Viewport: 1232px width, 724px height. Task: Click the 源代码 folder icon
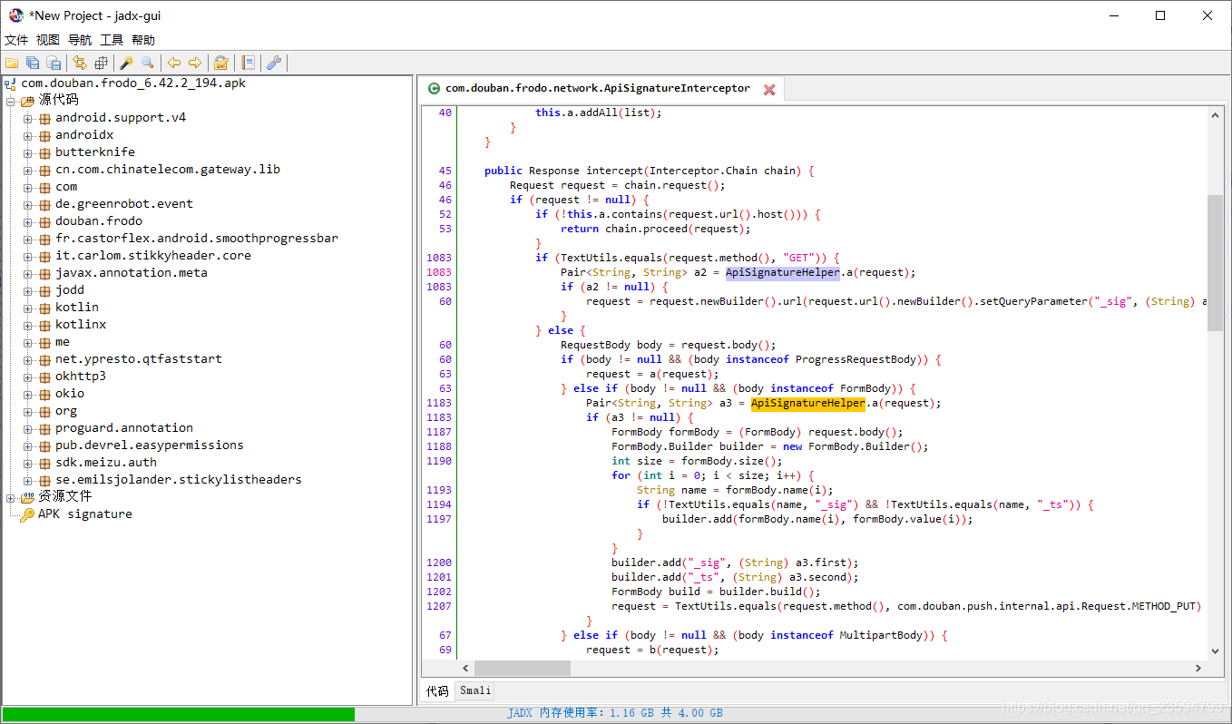[27, 101]
